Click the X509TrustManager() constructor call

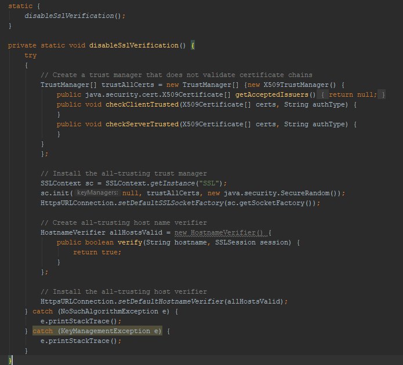coord(299,85)
